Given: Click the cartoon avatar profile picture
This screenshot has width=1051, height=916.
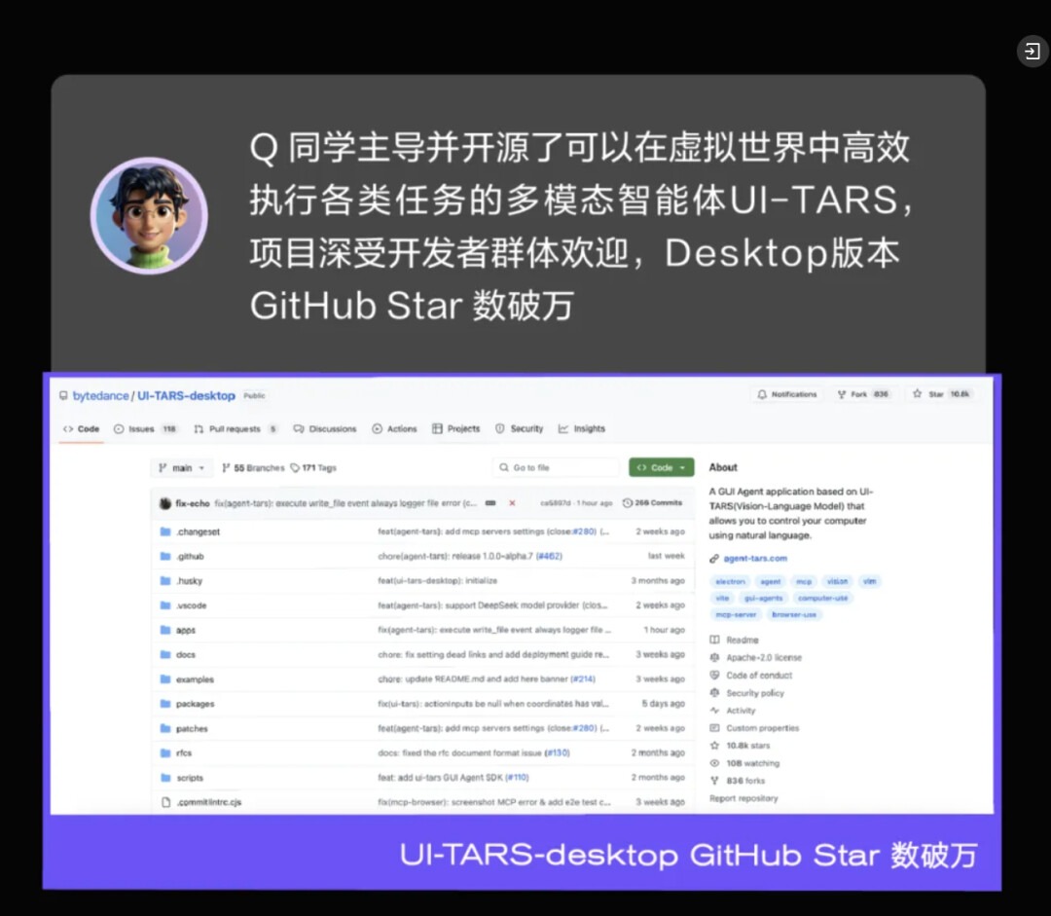Looking at the screenshot, I should point(149,216).
